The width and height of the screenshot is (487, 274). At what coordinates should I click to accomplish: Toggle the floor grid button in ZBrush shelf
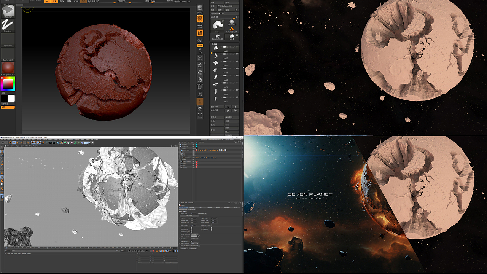point(200,26)
